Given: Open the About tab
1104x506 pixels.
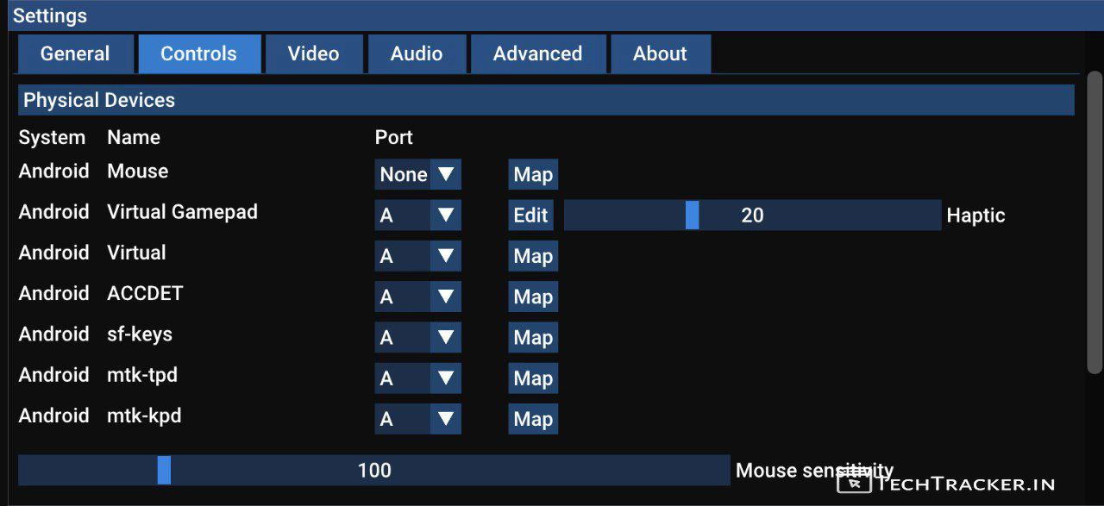Looking at the screenshot, I should [660, 53].
